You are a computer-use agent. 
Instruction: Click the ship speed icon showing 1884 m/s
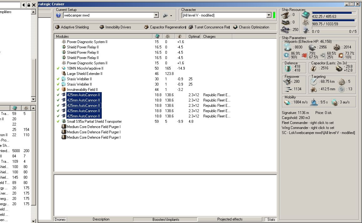[x=287, y=102]
